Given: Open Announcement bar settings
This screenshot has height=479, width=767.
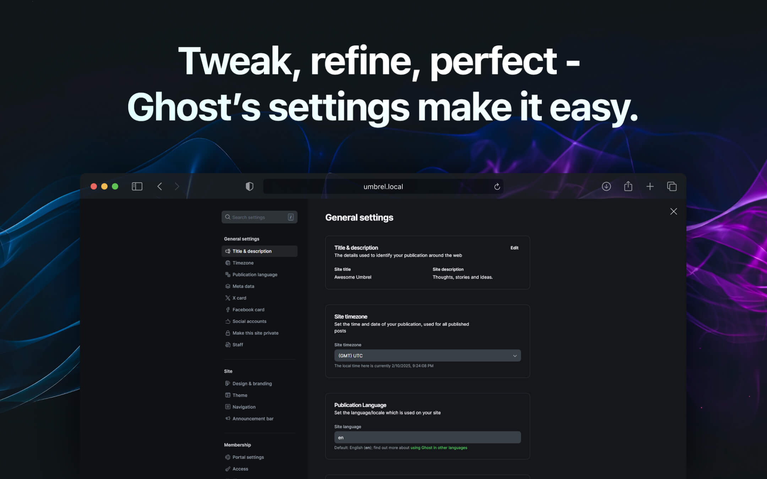Looking at the screenshot, I should [252, 418].
